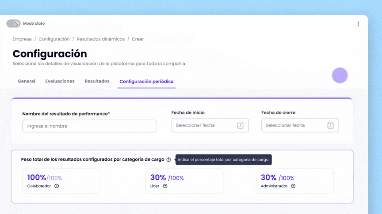Switch to the General tab
Screen dimensions: 382x214
tap(27, 81)
